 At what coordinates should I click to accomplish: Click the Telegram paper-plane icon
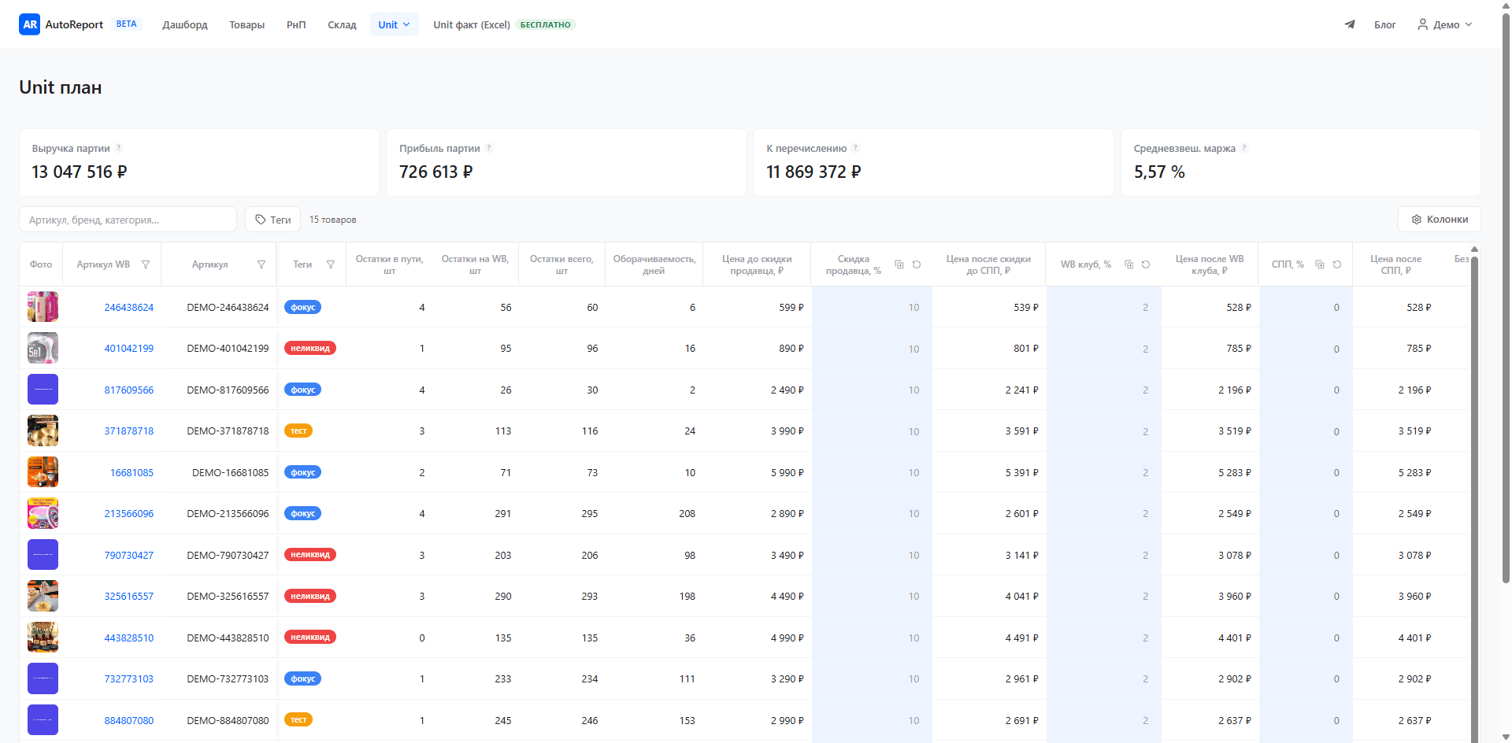click(1350, 24)
